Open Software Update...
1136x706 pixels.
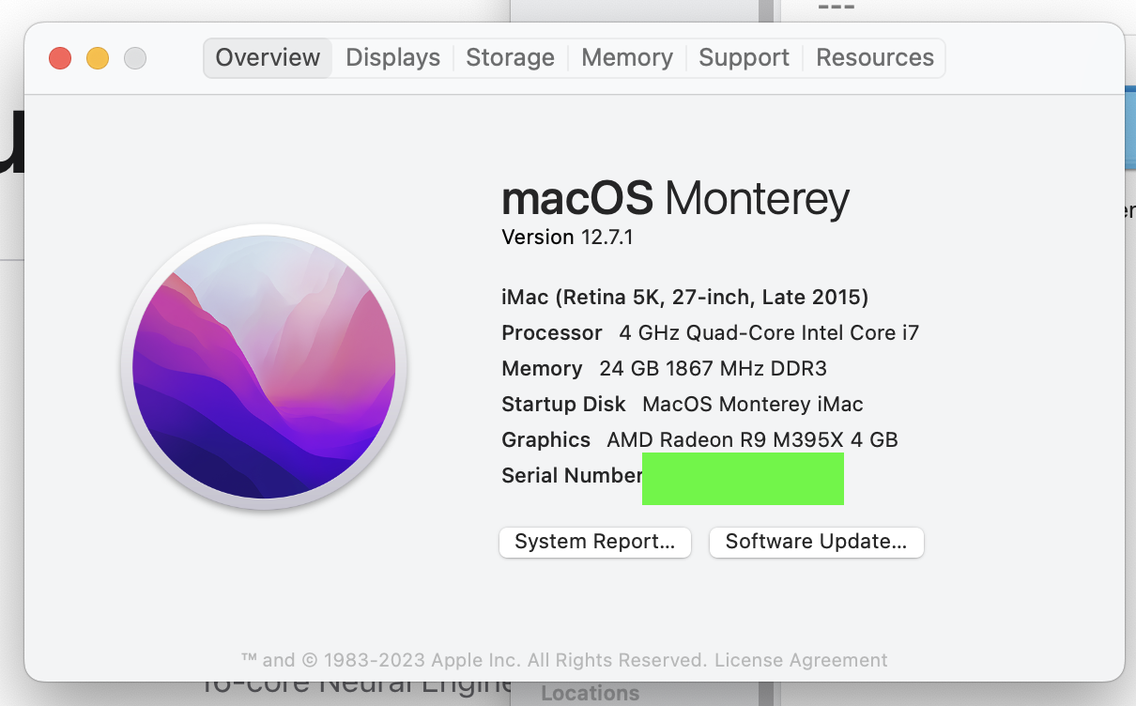(x=816, y=542)
